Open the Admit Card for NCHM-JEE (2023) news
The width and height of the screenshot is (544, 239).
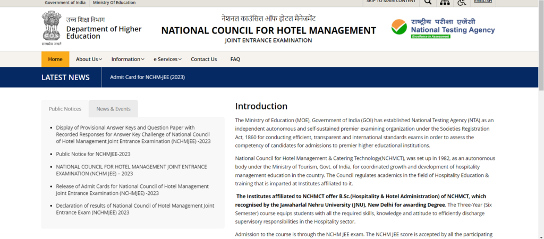(148, 77)
